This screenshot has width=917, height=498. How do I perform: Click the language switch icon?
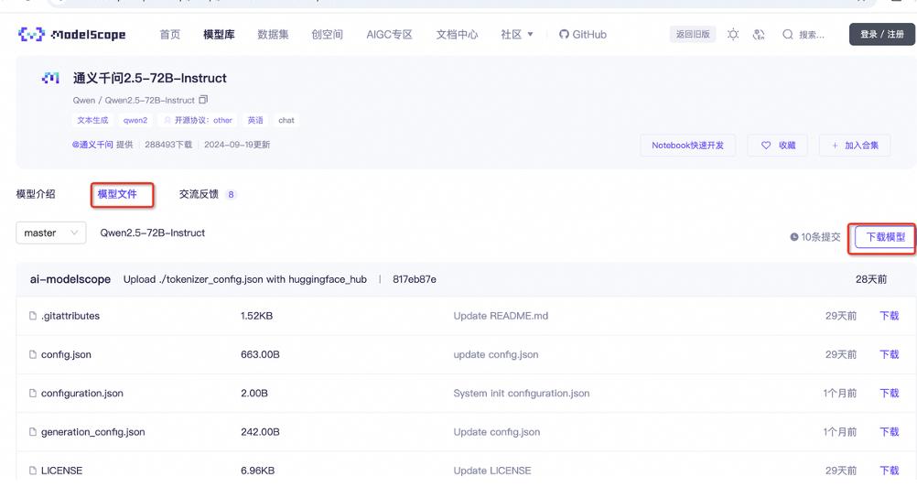[x=759, y=35]
